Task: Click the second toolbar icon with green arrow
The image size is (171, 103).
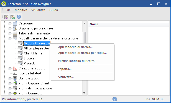Action: pos(13,17)
